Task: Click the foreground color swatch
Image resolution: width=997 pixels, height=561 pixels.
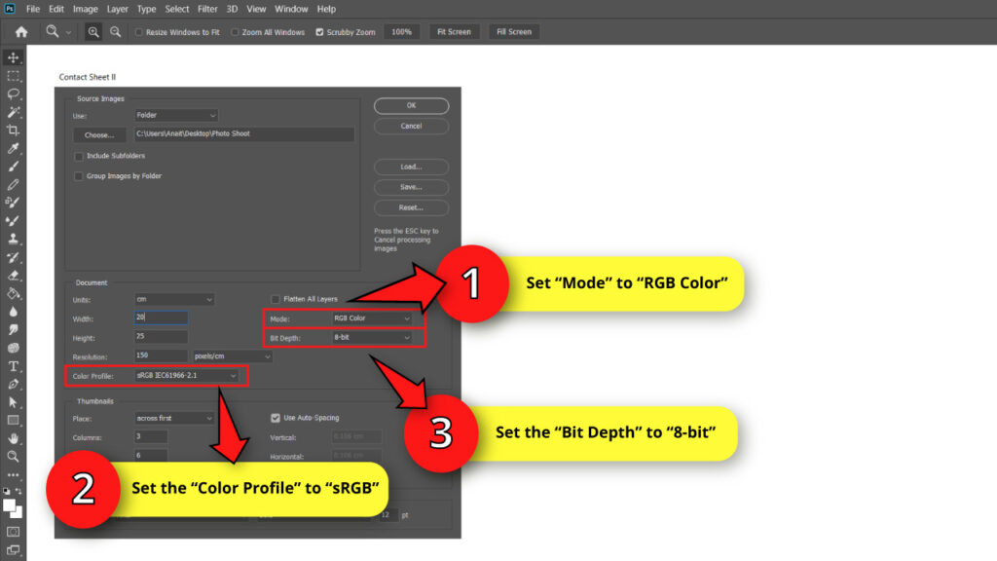Action: (10, 505)
